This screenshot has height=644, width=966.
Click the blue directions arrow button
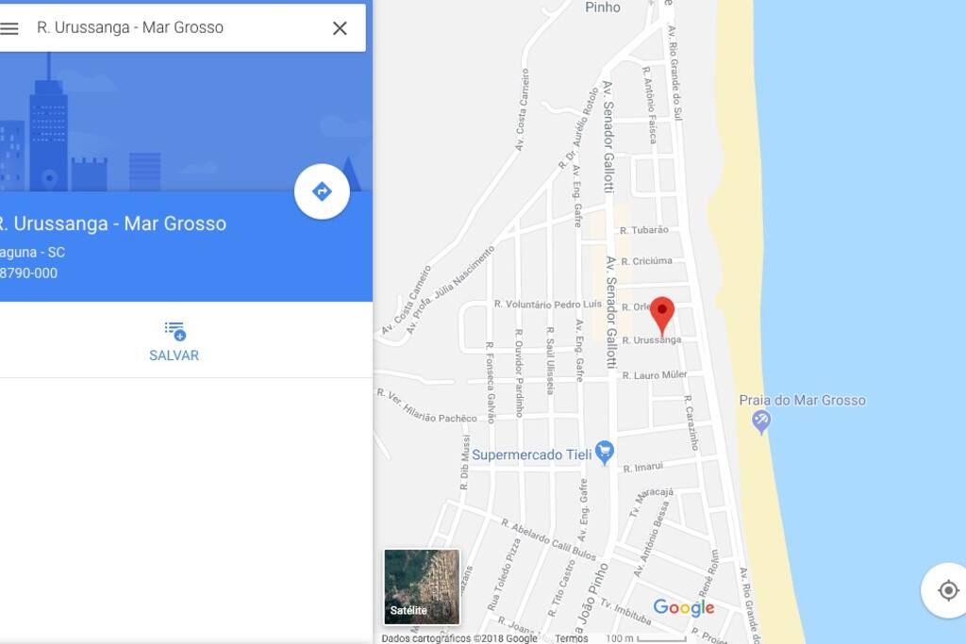(x=322, y=191)
